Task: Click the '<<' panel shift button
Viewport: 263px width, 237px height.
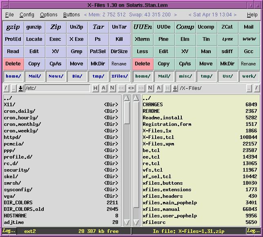Action: (x=121, y=88)
